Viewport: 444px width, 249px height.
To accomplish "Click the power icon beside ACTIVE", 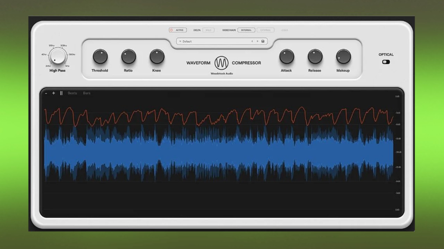I will tap(171, 30).
